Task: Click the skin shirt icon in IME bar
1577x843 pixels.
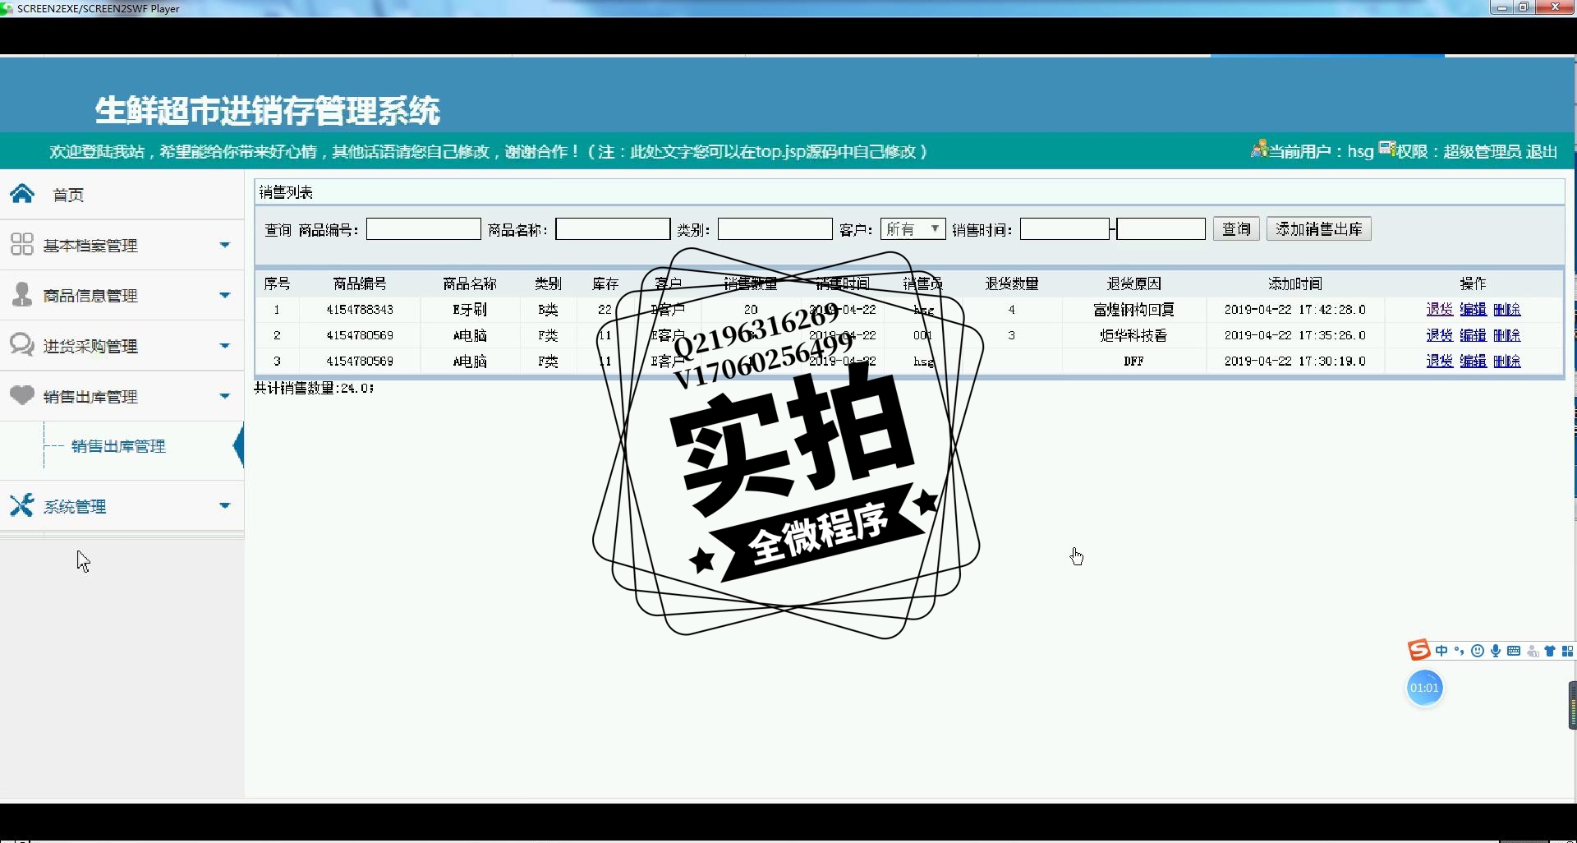Action: tap(1550, 651)
